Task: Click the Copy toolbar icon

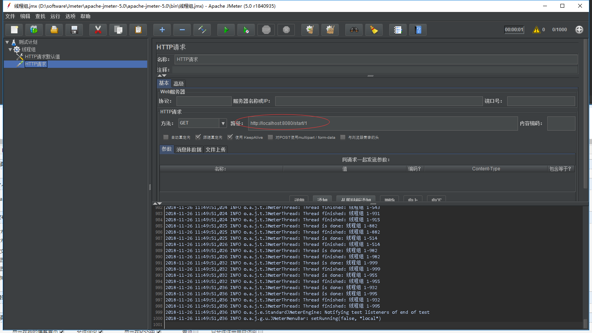Action: click(x=118, y=30)
